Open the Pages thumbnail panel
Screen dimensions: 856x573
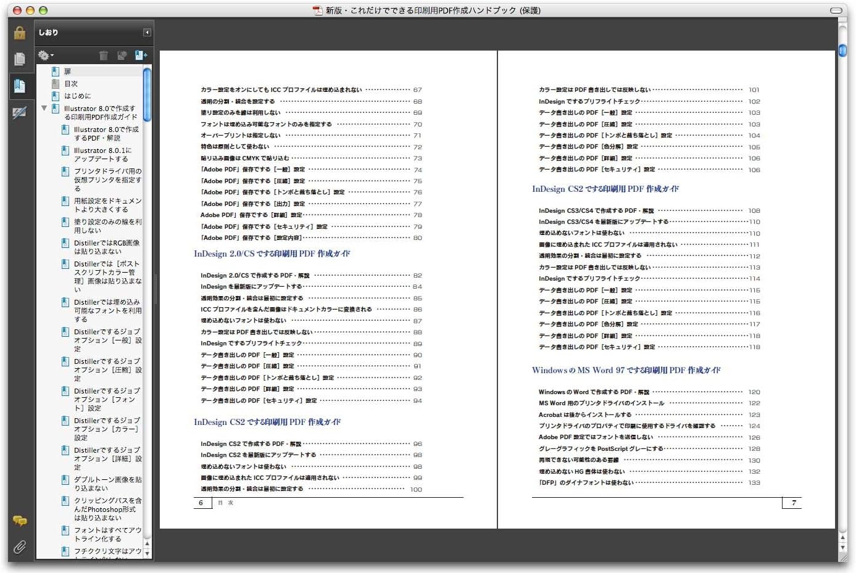(x=20, y=59)
